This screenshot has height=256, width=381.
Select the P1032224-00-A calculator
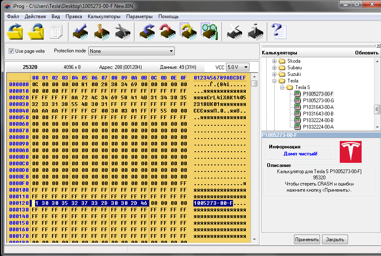tap(318, 127)
